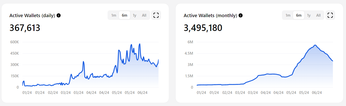Viewport: 346px width, 106px height.
Task: Expand daily Active Wallets chart to fullscreen
Action: click(x=156, y=15)
